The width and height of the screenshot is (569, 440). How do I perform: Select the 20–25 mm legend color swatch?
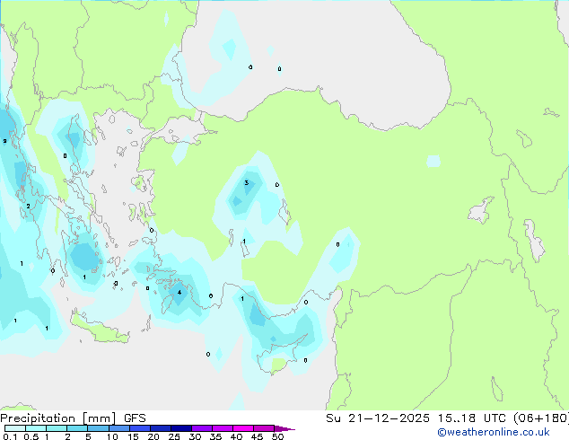pyautogui.click(x=160, y=428)
